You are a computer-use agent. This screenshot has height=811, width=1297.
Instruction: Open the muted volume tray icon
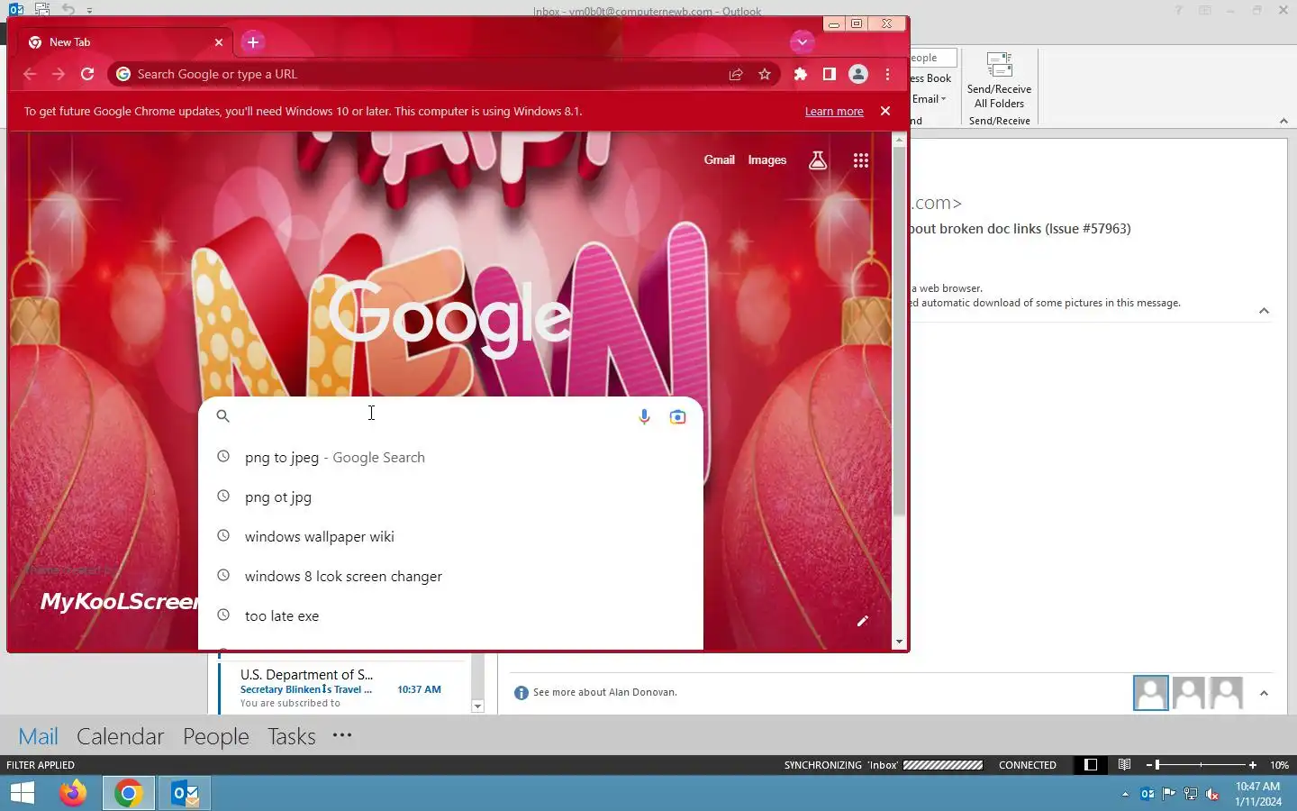pos(1212,794)
